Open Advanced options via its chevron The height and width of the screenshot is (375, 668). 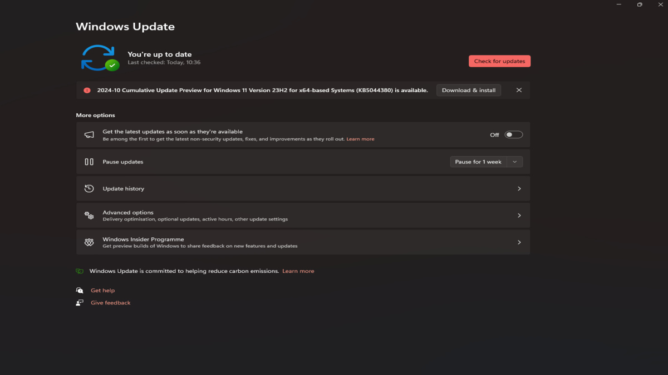pyautogui.click(x=519, y=216)
